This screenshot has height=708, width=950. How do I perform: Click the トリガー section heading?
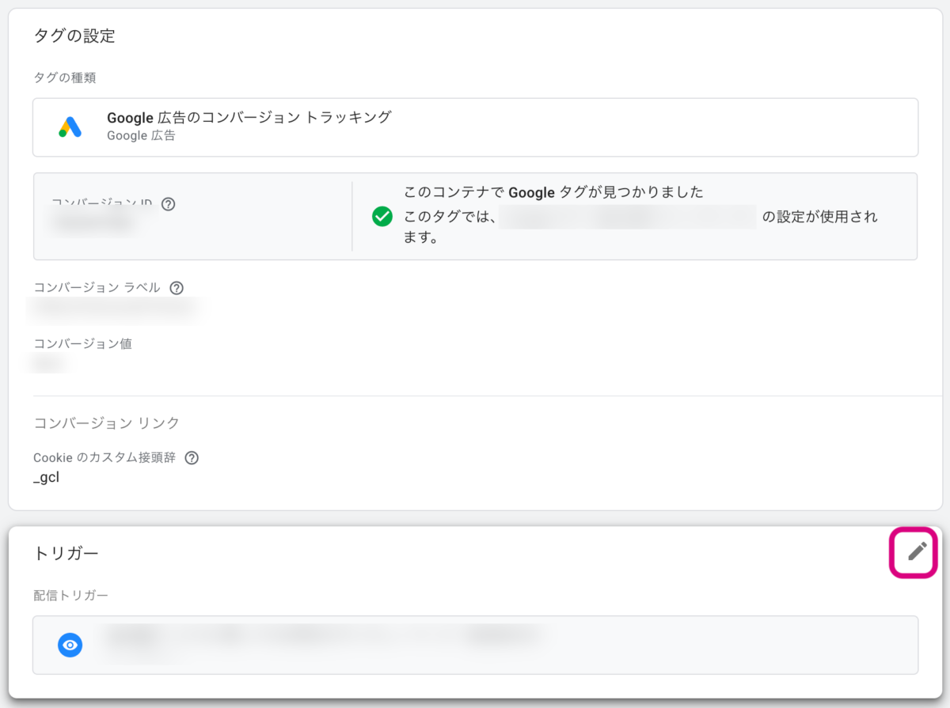[x=66, y=553]
